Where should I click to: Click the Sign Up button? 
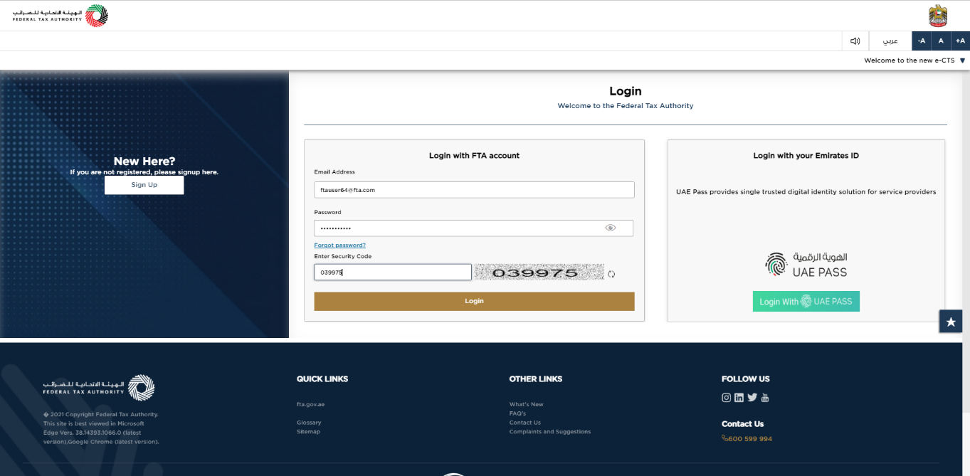[x=144, y=185]
